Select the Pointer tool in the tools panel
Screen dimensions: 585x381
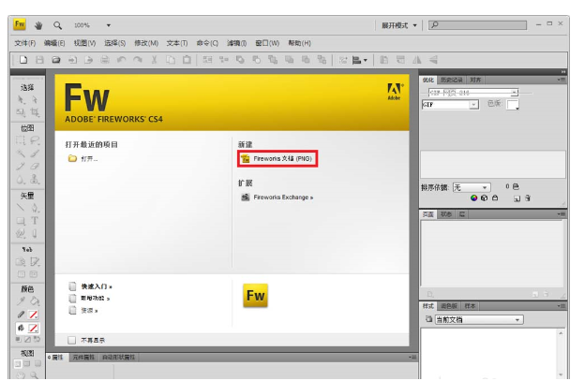coord(21,100)
